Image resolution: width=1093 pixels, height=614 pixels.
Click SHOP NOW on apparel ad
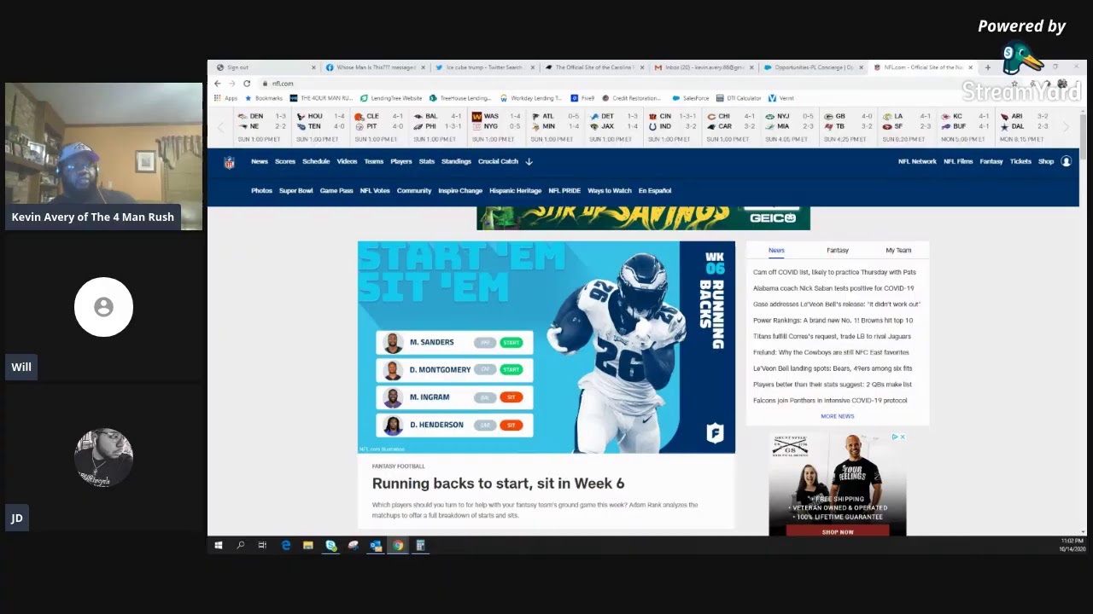click(x=838, y=531)
